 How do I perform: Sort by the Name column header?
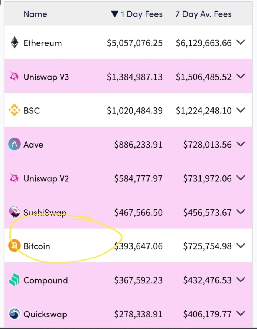(x=35, y=14)
